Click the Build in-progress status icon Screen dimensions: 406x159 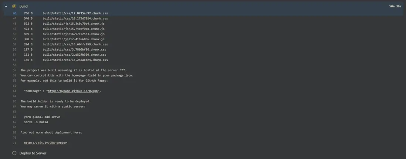click(x=14, y=6)
